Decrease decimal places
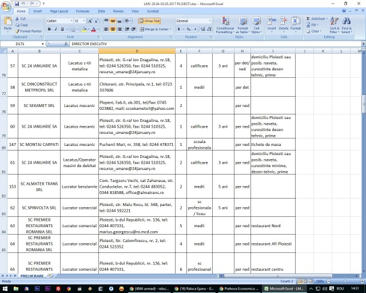The width and height of the screenshot is (366, 293). pyautogui.click(x=209, y=29)
